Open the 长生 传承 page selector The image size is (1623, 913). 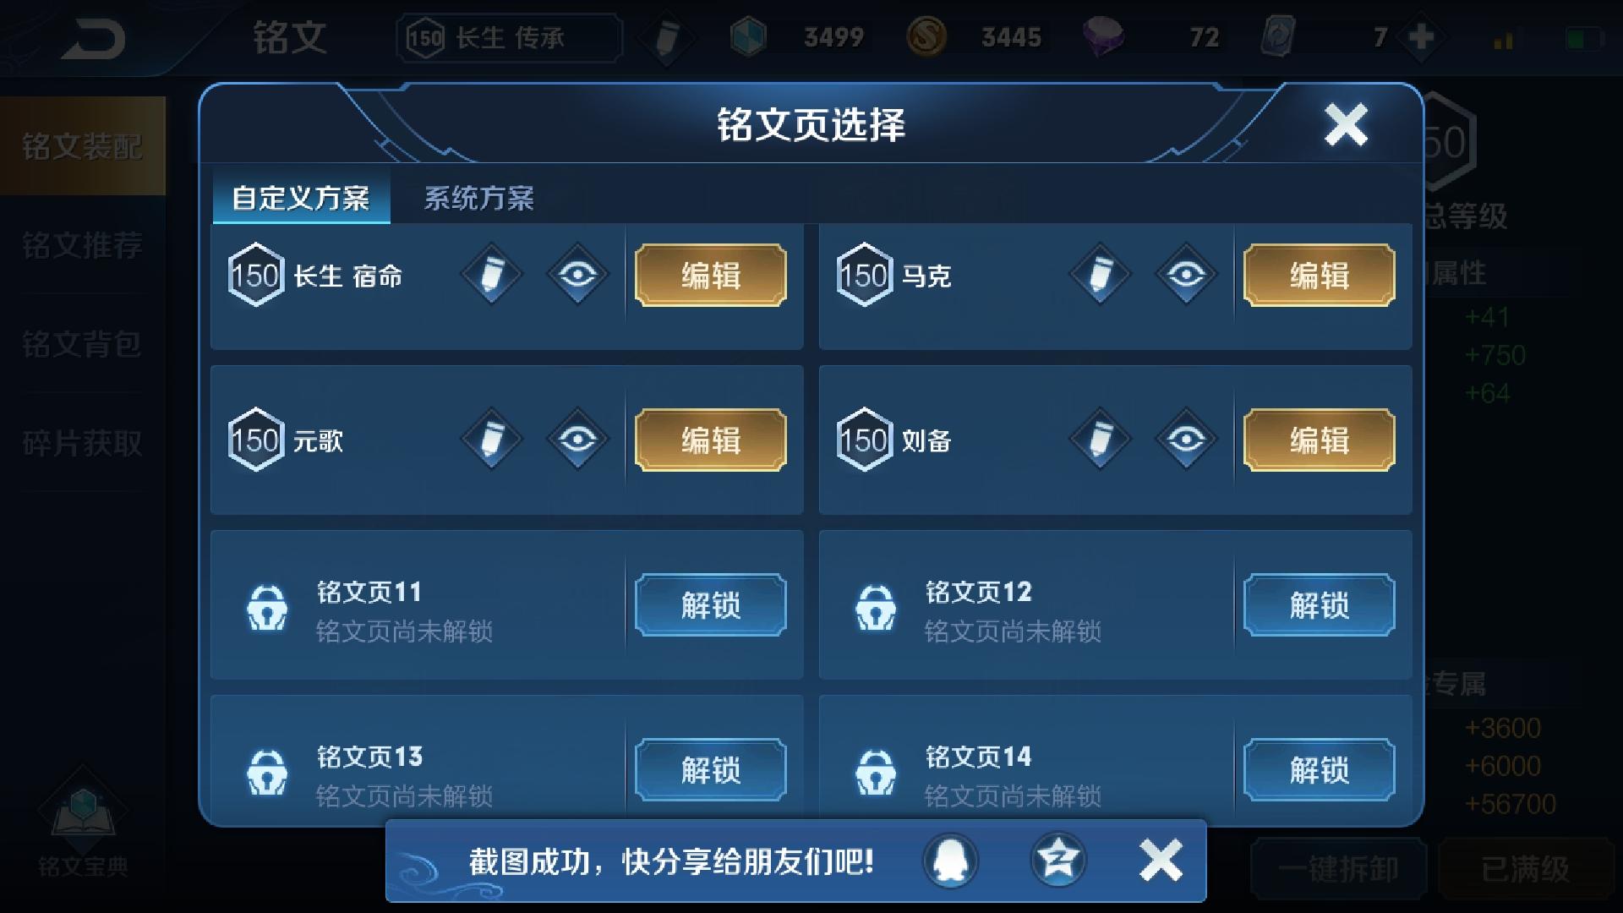pos(510,38)
